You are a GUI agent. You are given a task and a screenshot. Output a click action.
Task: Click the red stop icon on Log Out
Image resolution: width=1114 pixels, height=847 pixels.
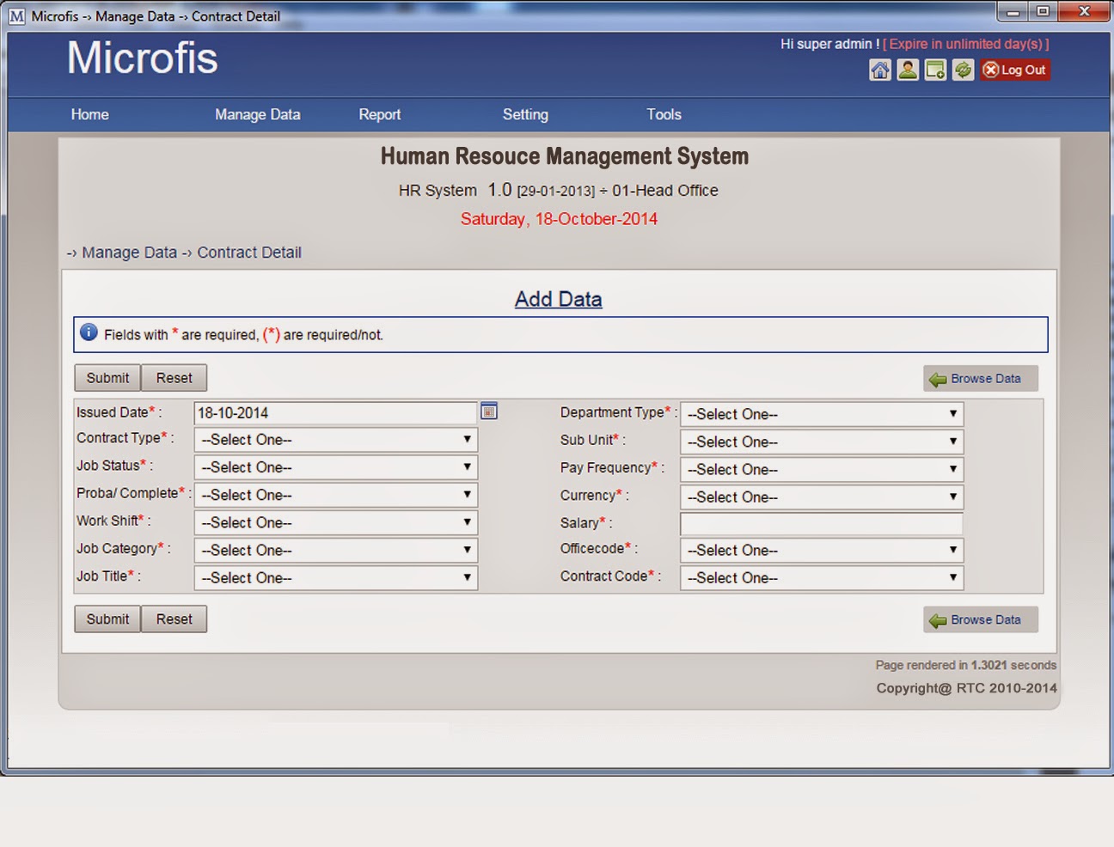(990, 70)
